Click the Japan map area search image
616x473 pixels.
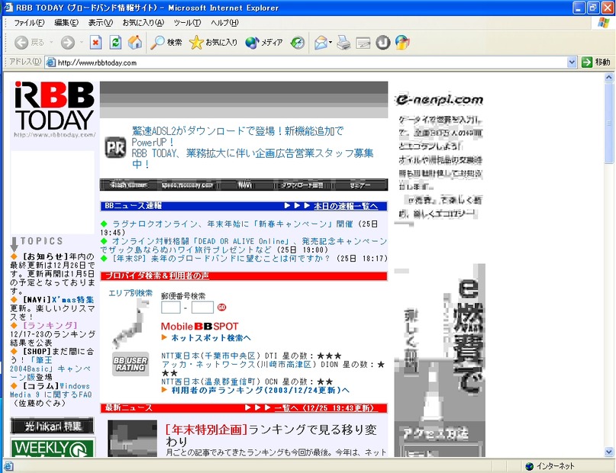pos(131,323)
